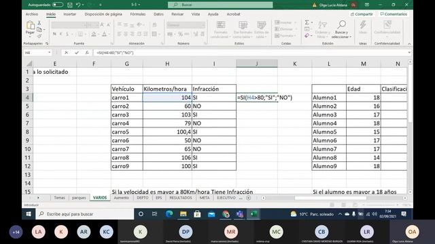Open Insert Function fx icon
Screen dimensions: 435x244
pos(87,53)
